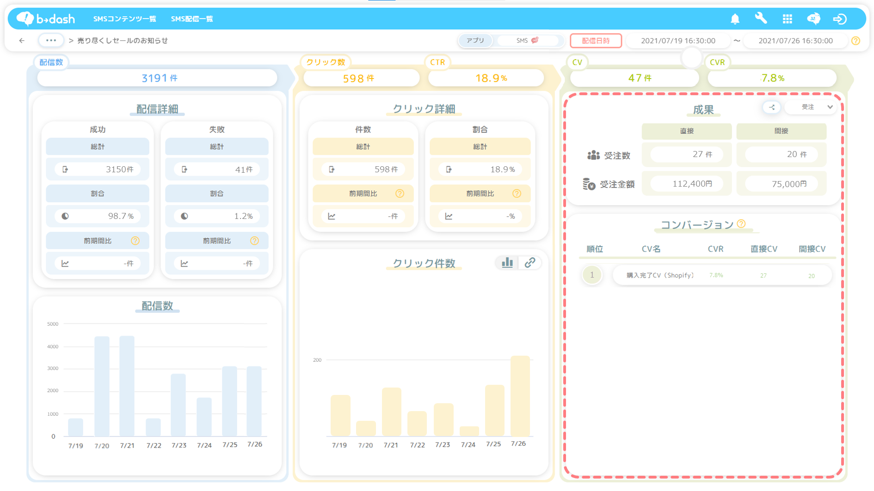This screenshot has width=874, height=491.
Task: Click help icon in 失敗 前期間比
Action: point(254,241)
